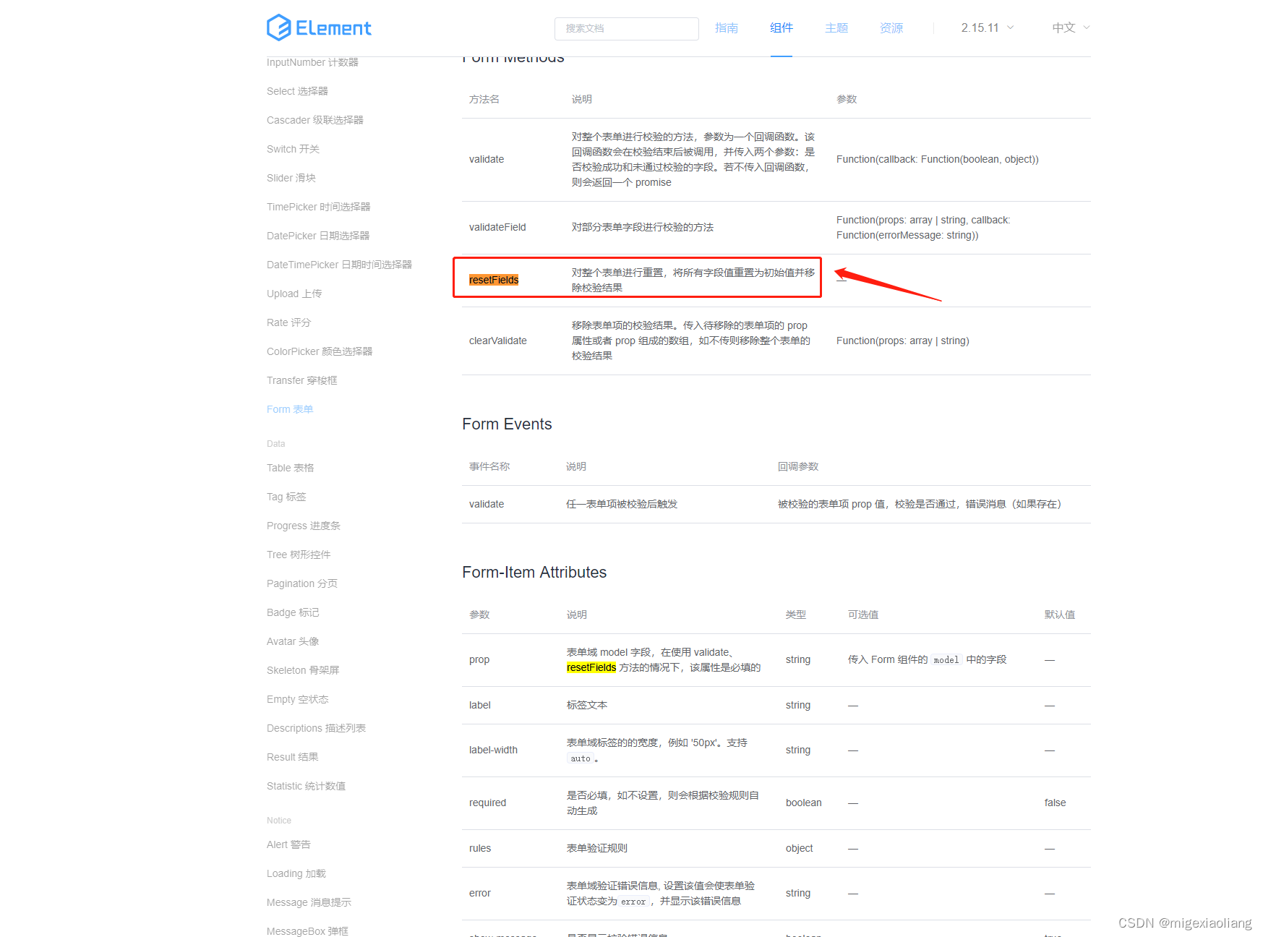The height and width of the screenshot is (937, 1263).
Task: Go to Cascader 级联选择器 page
Action: [x=314, y=120]
